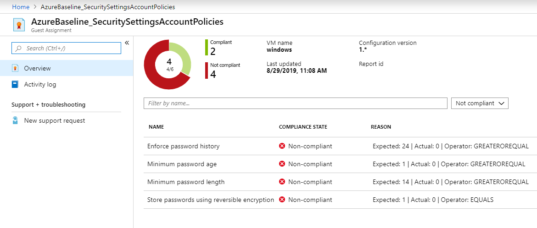Viewport: 537px width, 228px height.
Task: Click the Activity log book icon
Action: point(16,84)
